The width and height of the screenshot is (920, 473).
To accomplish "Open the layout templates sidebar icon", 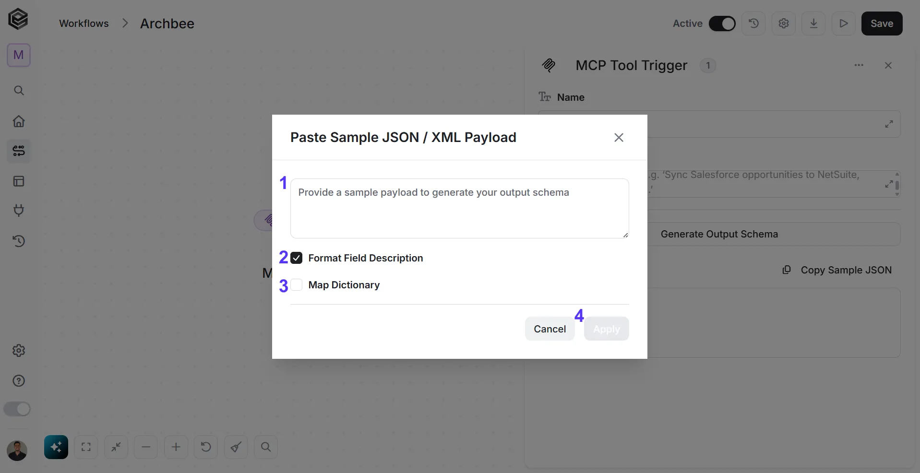I will tap(19, 181).
